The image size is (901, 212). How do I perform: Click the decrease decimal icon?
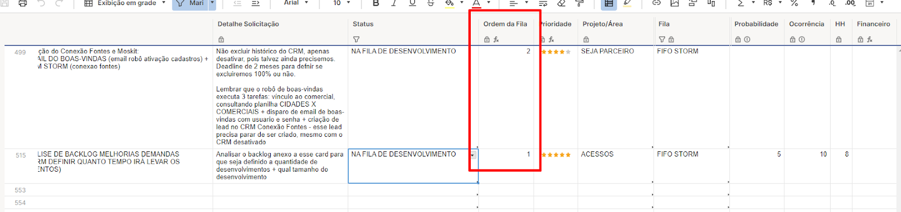(x=832, y=3)
